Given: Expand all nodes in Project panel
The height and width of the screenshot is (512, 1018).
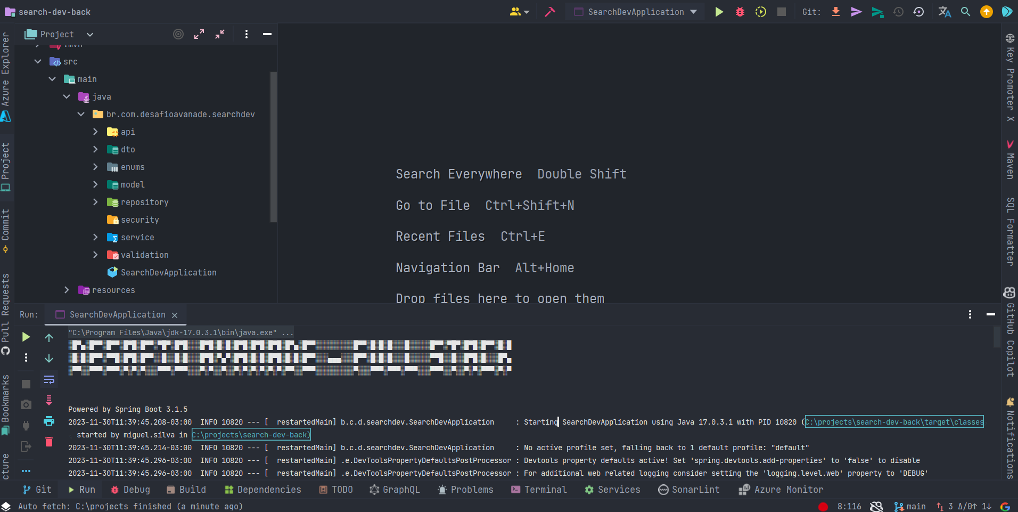Looking at the screenshot, I should point(199,34).
